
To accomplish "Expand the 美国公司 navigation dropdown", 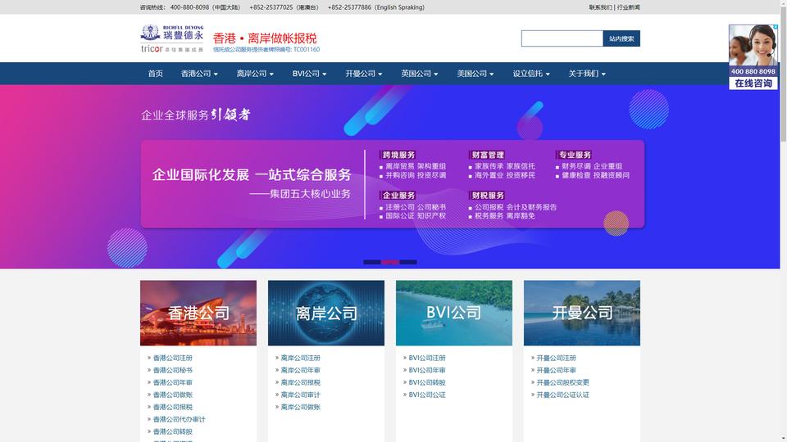I will (475, 74).
